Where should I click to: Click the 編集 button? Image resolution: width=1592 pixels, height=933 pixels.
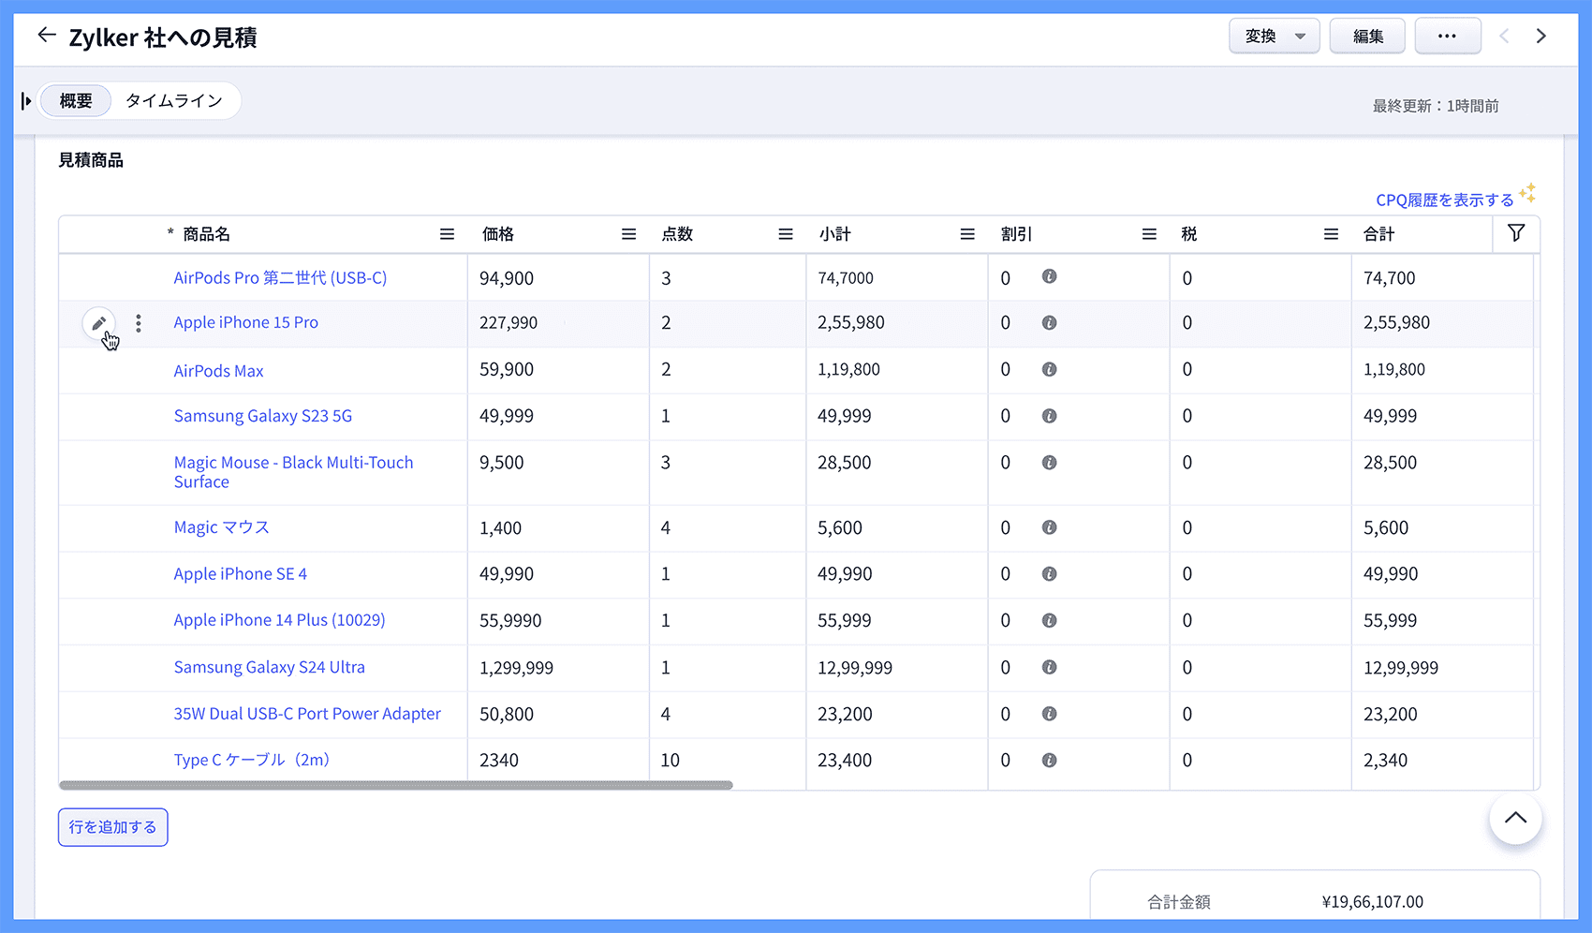[x=1367, y=37]
